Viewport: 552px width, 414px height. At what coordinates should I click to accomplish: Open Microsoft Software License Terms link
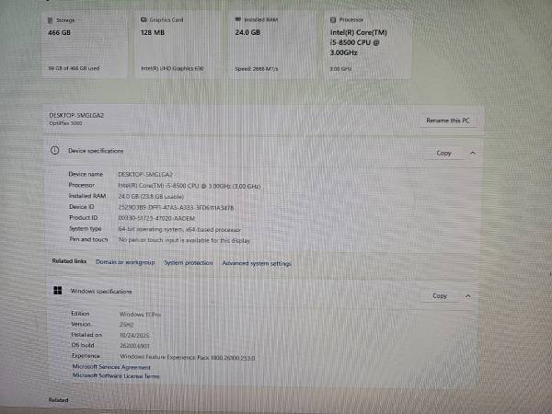pos(116,375)
